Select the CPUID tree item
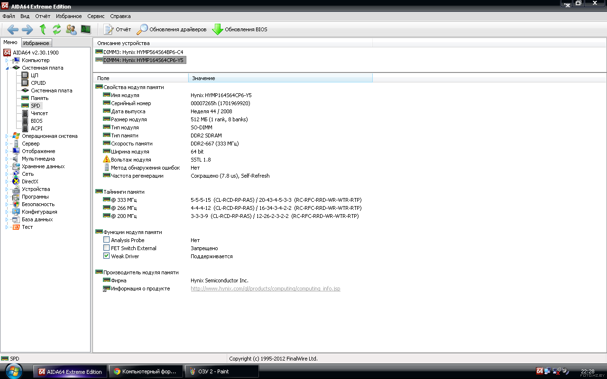 click(38, 83)
